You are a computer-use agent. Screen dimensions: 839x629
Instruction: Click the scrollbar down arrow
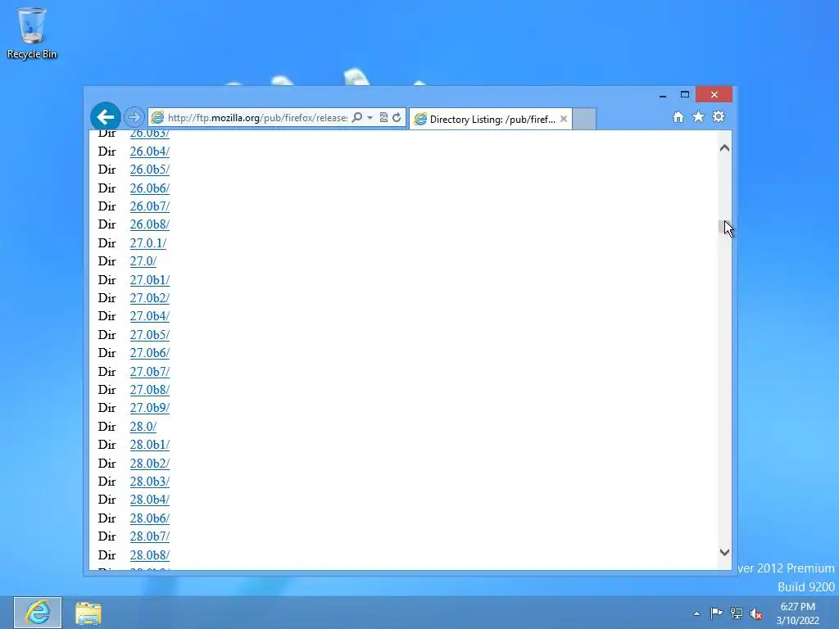[x=724, y=553]
